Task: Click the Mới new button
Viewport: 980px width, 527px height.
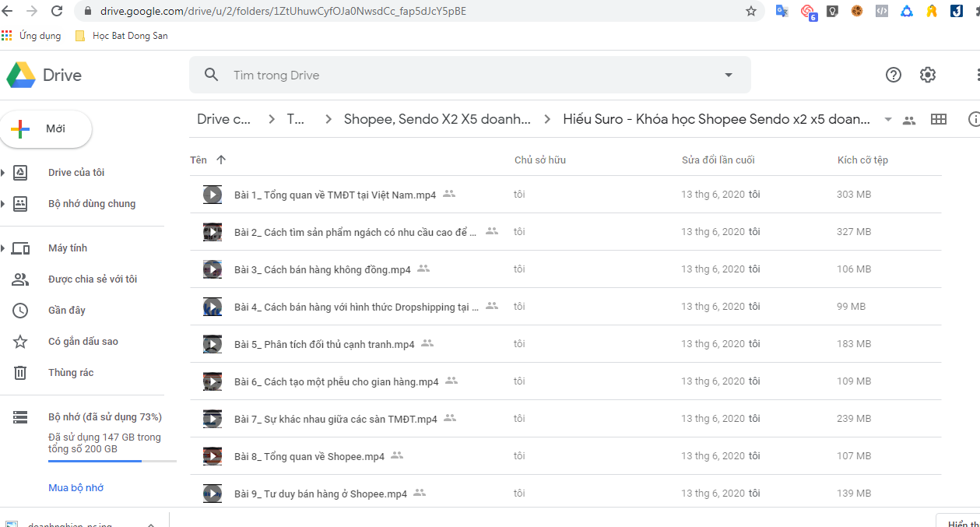Action: 46,129
